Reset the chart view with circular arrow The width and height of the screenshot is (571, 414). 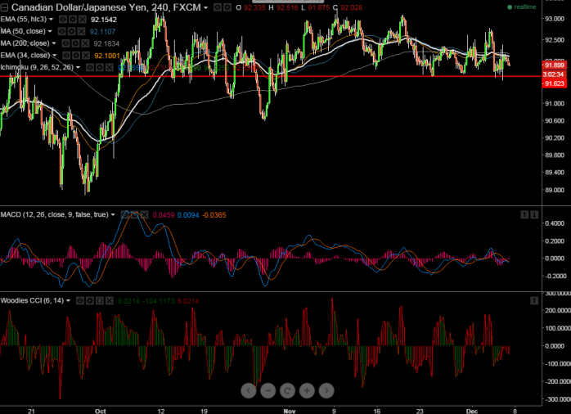pyautogui.click(x=287, y=391)
